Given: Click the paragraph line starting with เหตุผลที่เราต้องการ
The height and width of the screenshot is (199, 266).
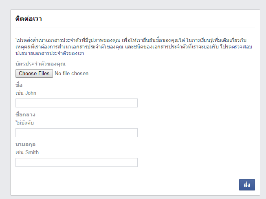Looking at the screenshot, I should point(134,47).
